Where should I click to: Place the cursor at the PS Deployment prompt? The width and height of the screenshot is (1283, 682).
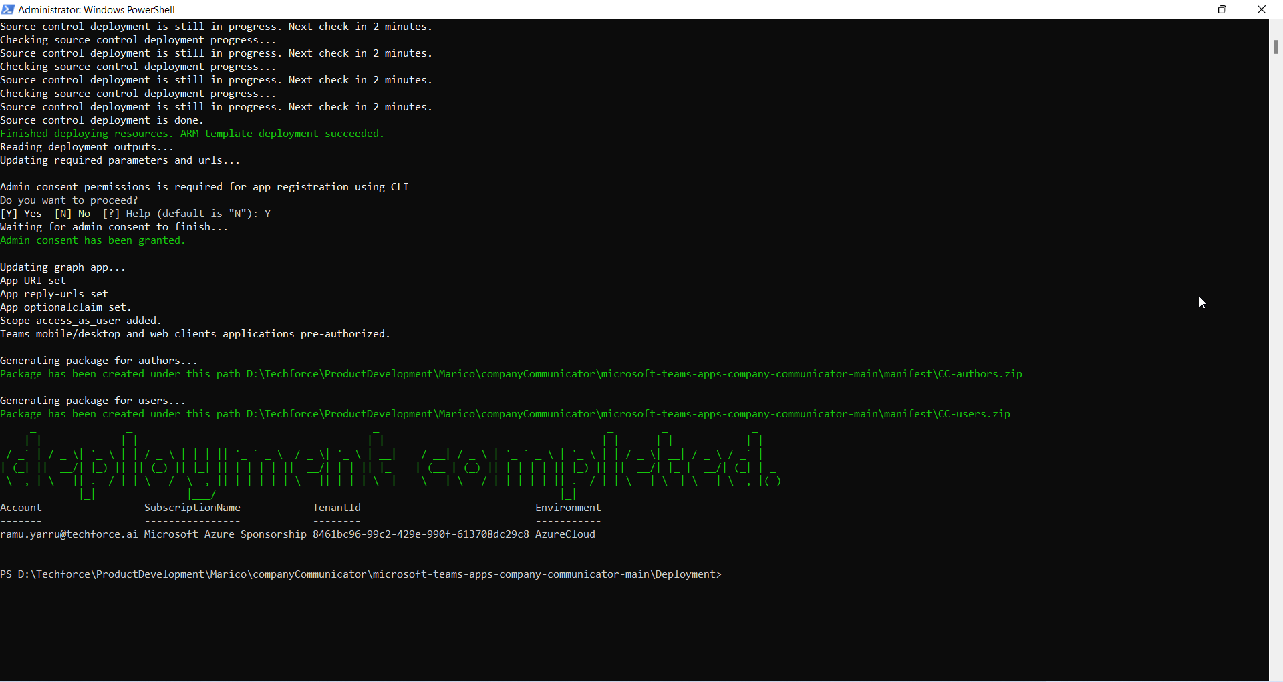point(728,574)
